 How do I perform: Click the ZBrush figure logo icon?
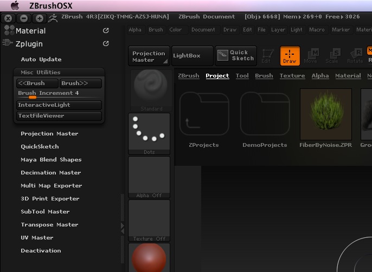[x=53, y=18]
